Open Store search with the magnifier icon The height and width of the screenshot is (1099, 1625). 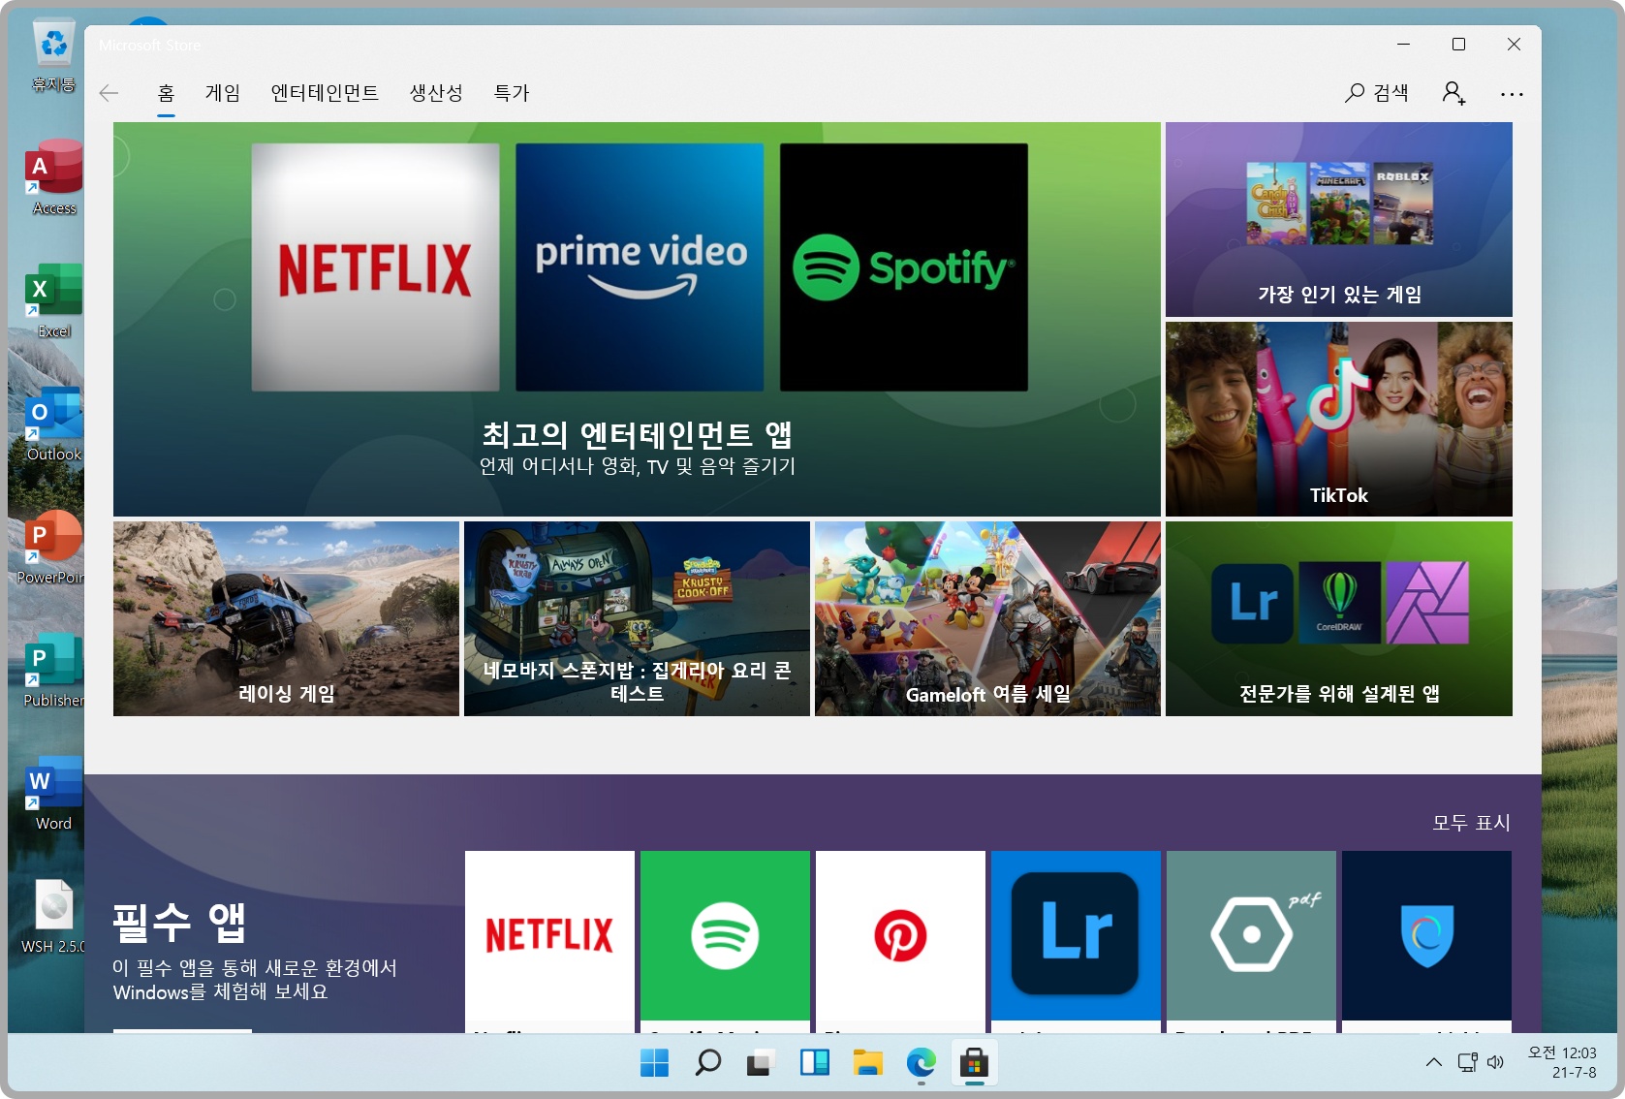[1355, 92]
